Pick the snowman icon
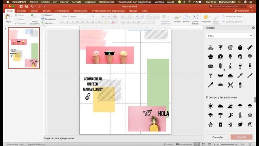 (x=210, y=125)
